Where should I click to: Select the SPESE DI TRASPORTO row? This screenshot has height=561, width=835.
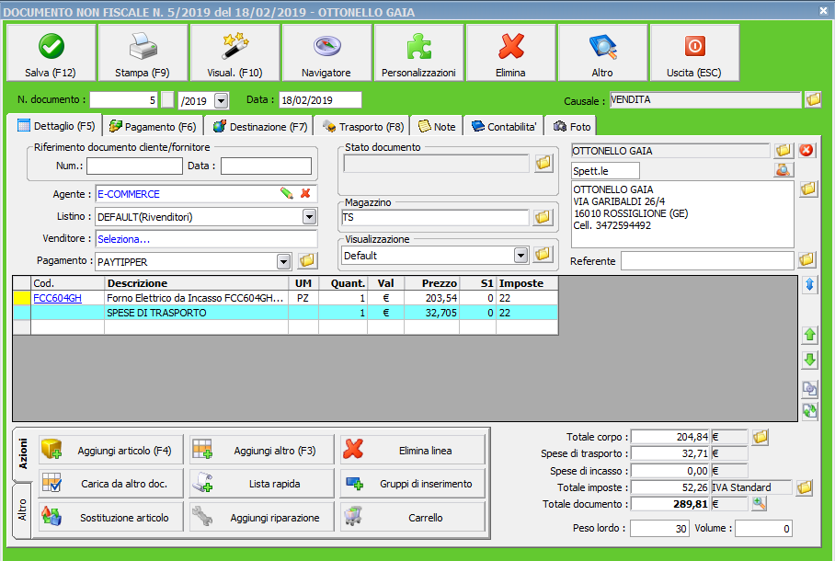[x=285, y=313]
